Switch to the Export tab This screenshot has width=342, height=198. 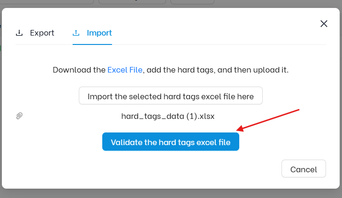[35, 33]
